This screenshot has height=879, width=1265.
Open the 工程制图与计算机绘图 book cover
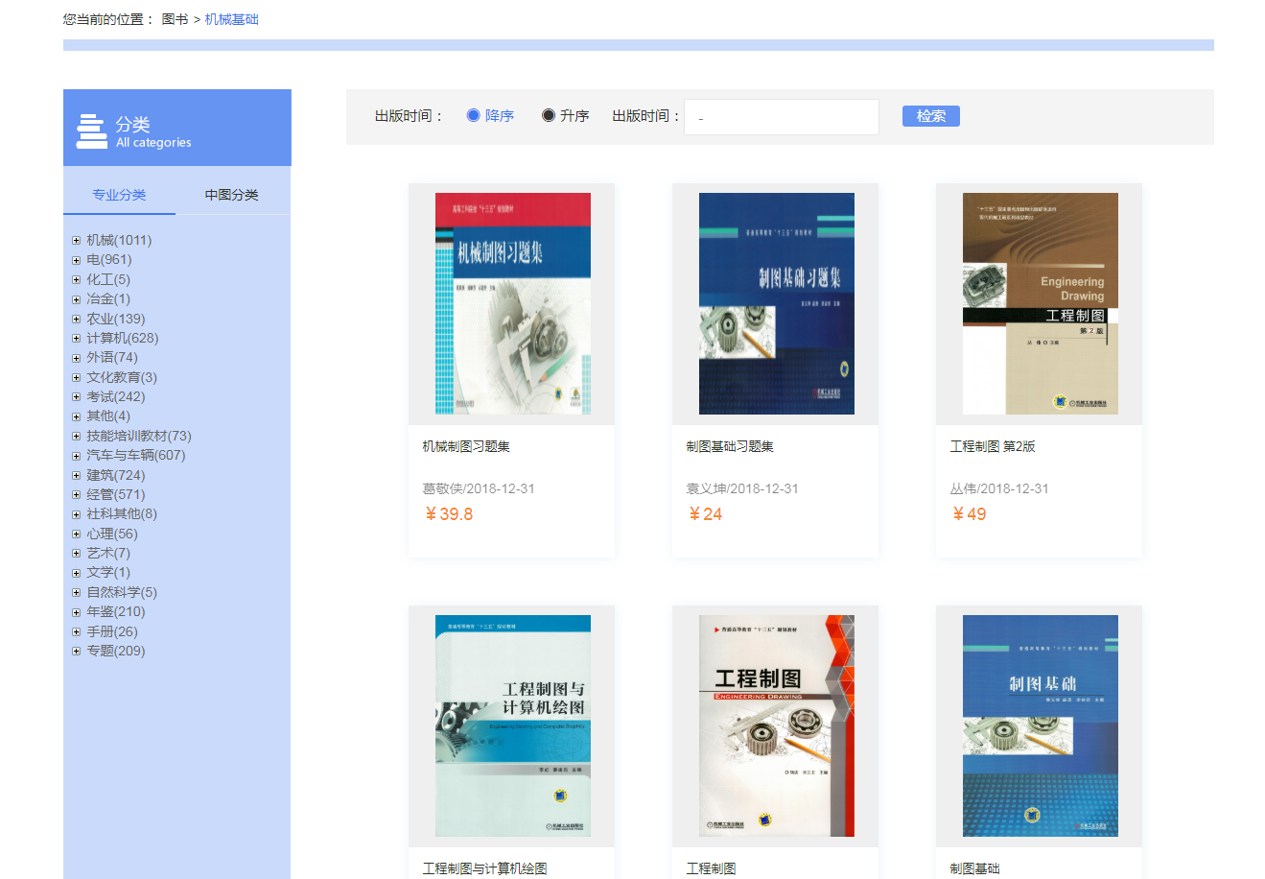(513, 725)
